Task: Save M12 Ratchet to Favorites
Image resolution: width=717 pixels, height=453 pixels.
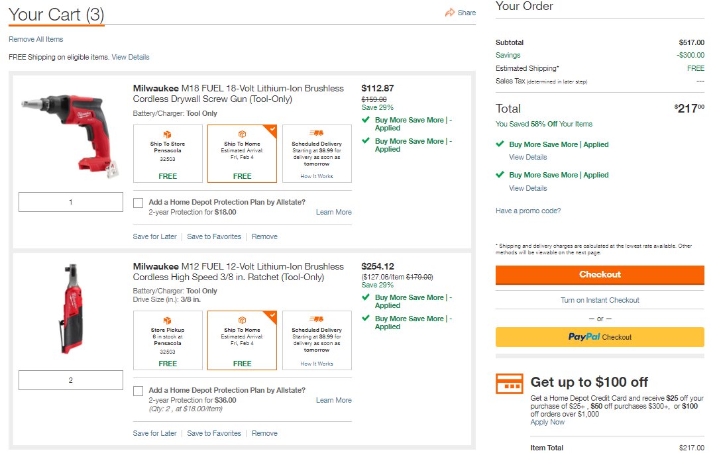Action: [214, 433]
